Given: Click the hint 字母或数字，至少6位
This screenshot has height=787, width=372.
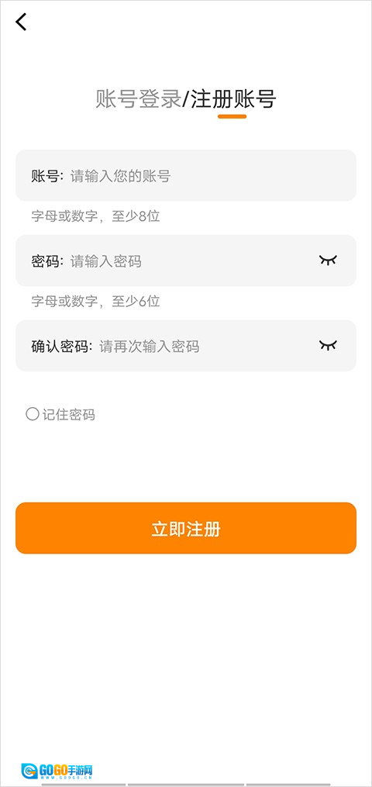Looking at the screenshot, I should tap(96, 302).
